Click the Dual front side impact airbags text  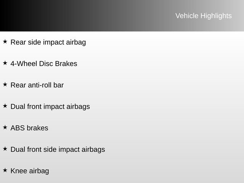(x=58, y=149)
